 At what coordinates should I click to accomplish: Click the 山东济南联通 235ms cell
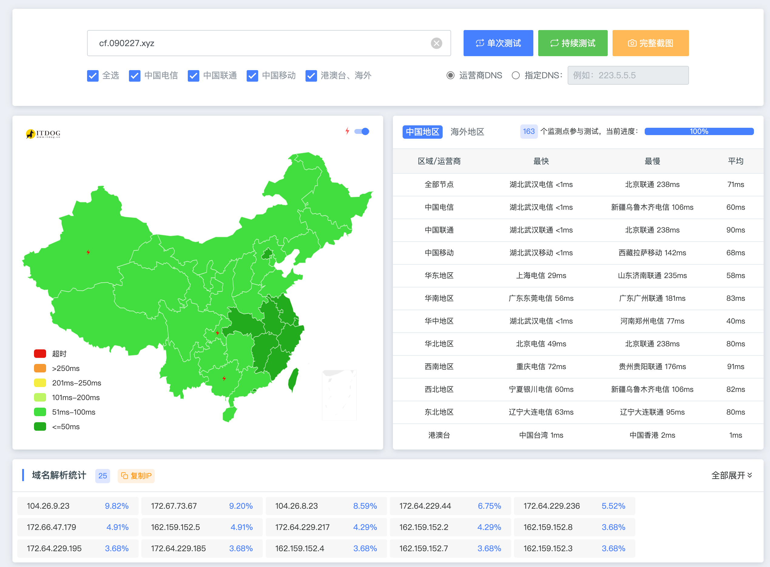tap(652, 276)
